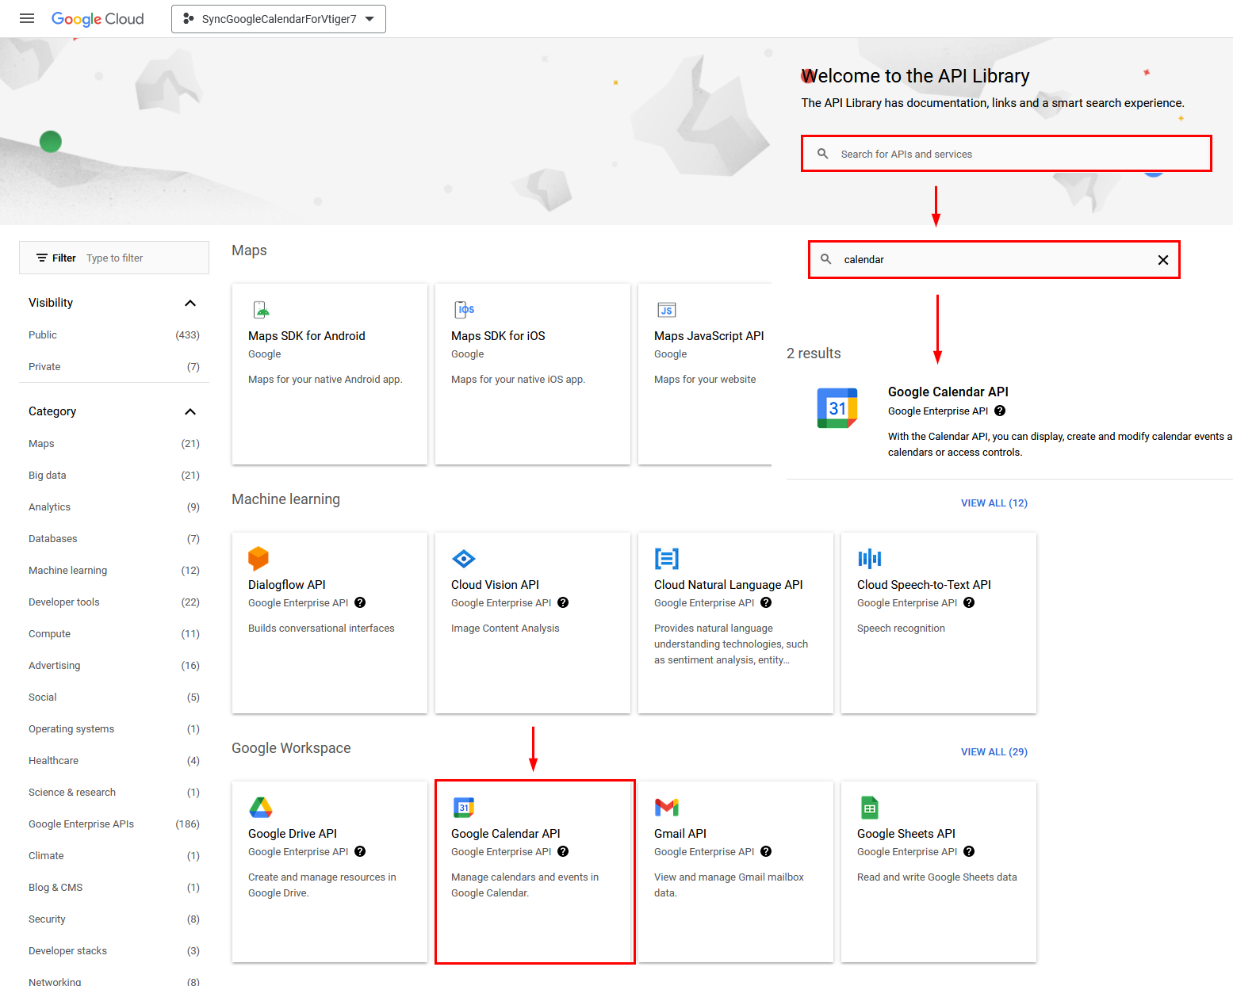The image size is (1233, 986).
Task: Click the Type to filter field
Action: [143, 258]
